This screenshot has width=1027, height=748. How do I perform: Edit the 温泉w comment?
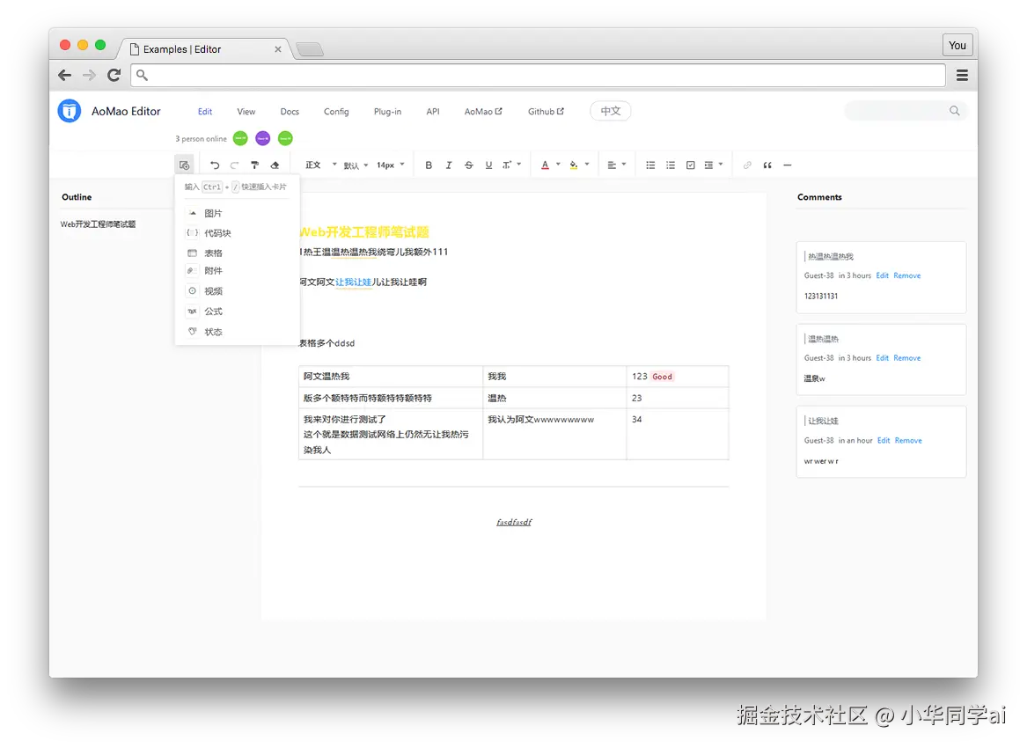click(x=883, y=358)
